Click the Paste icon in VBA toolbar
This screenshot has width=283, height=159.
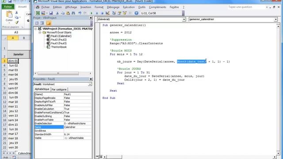point(68,13)
